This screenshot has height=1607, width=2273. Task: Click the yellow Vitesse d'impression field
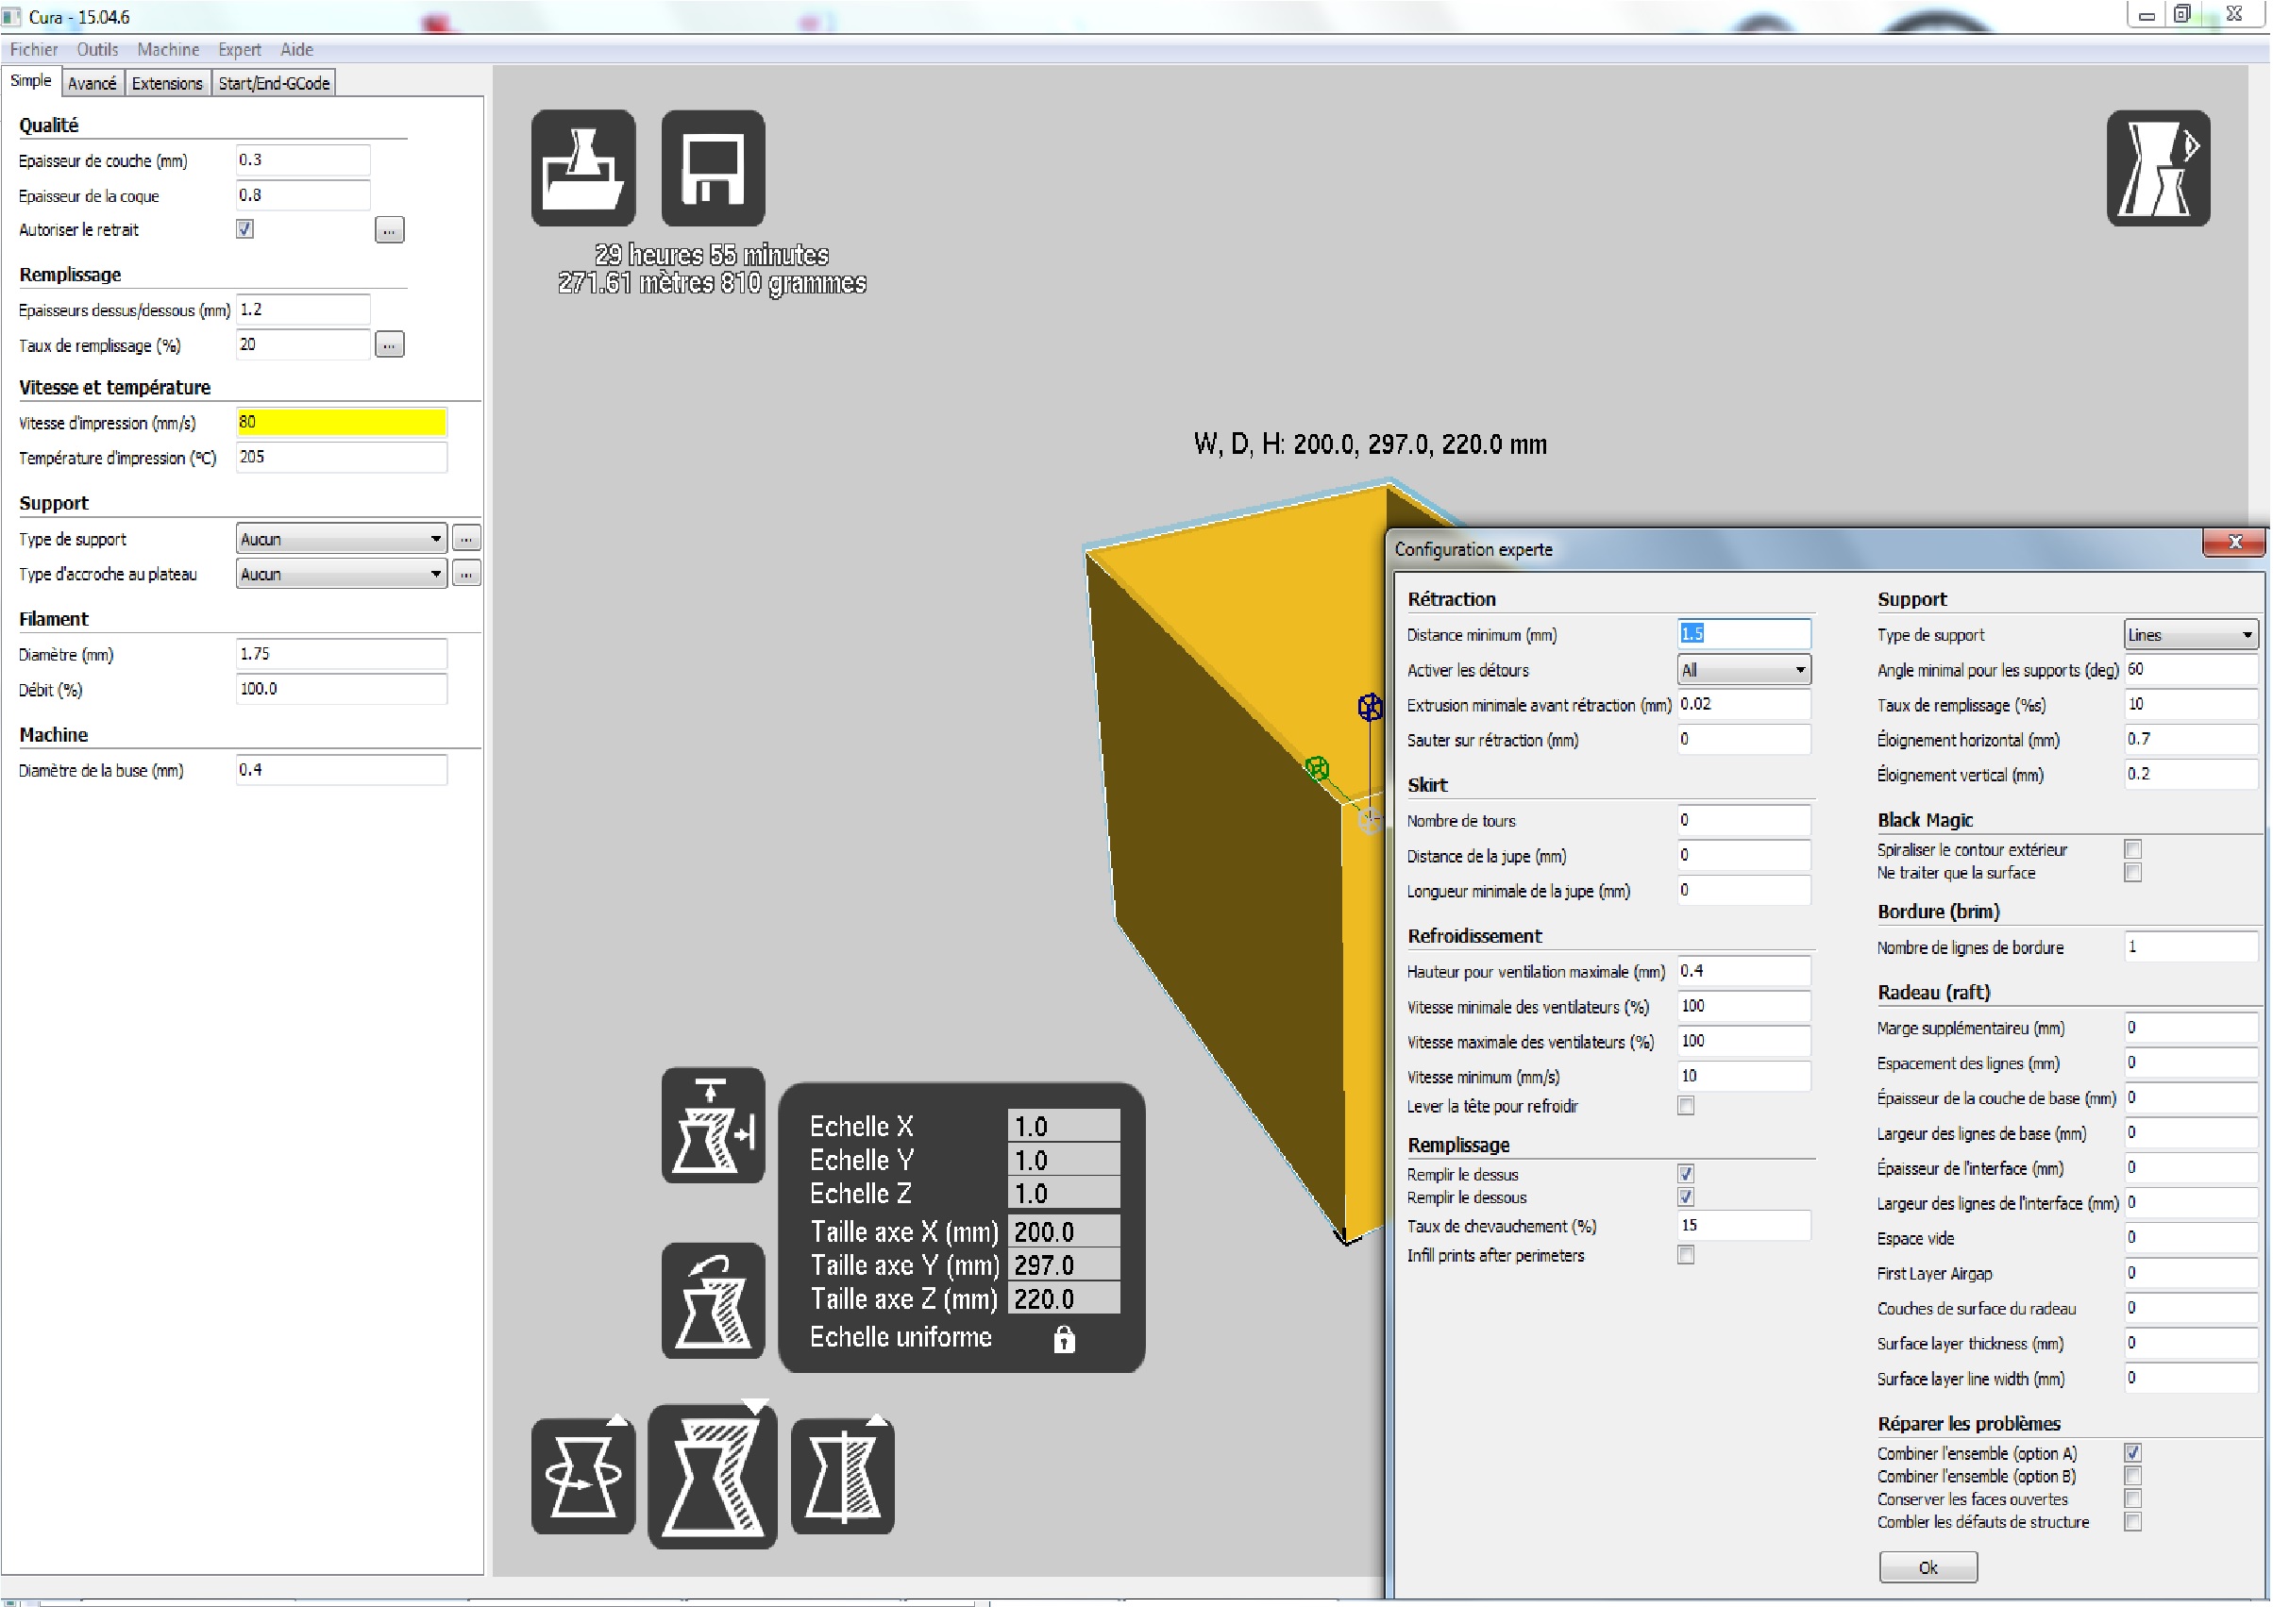pyautogui.click(x=341, y=423)
